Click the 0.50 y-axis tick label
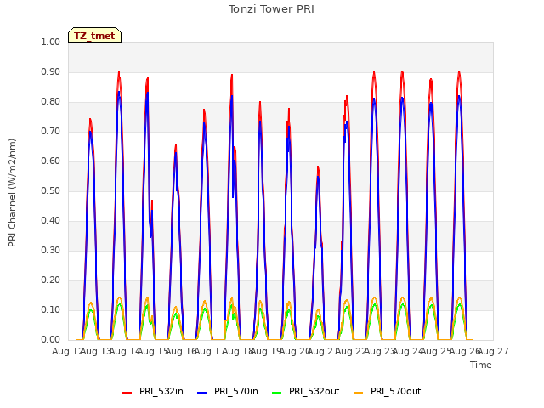 click(51, 190)
